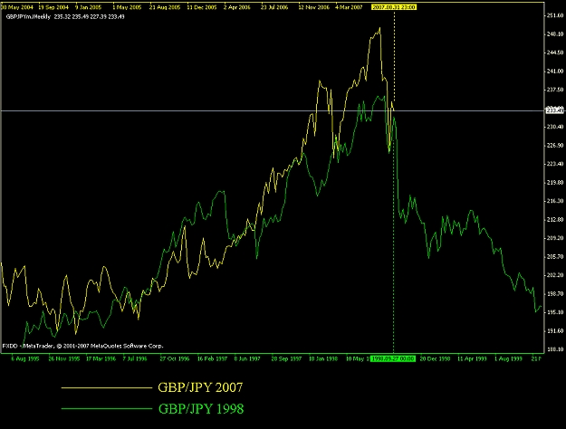Click the 216.30 price axis label

pyautogui.click(x=555, y=201)
